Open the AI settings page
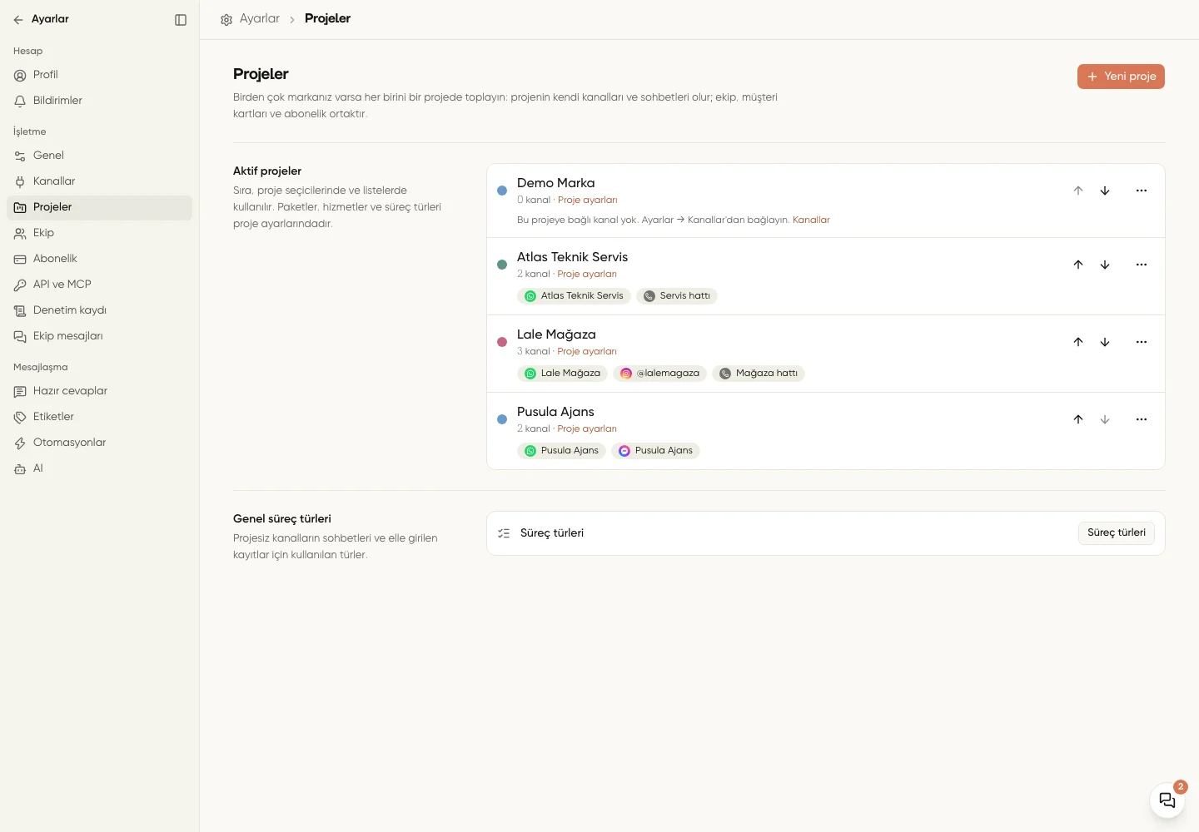 [99, 468]
